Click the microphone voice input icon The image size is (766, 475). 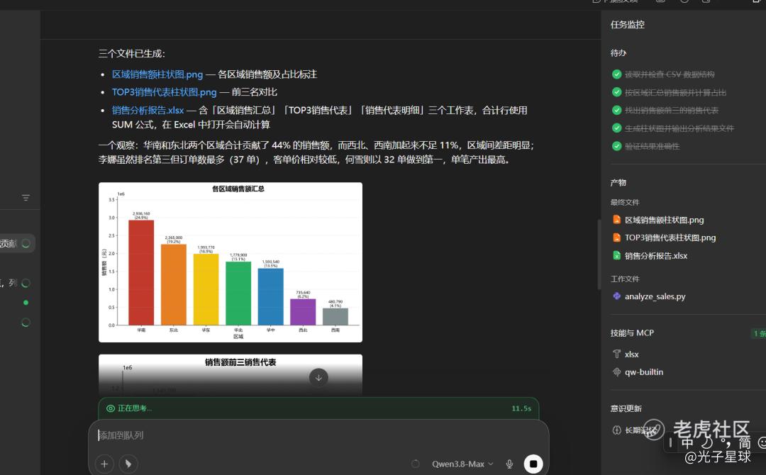pos(509,464)
